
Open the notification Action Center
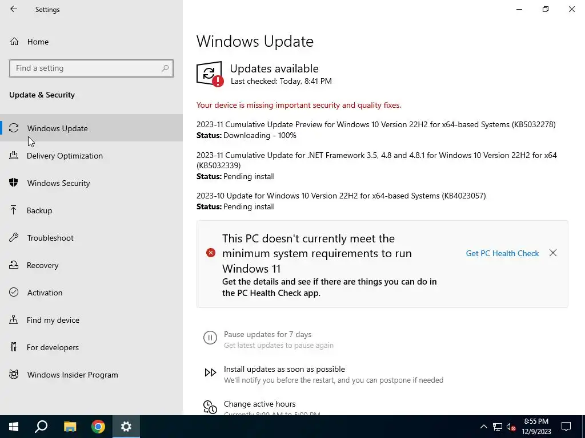click(566, 427)
